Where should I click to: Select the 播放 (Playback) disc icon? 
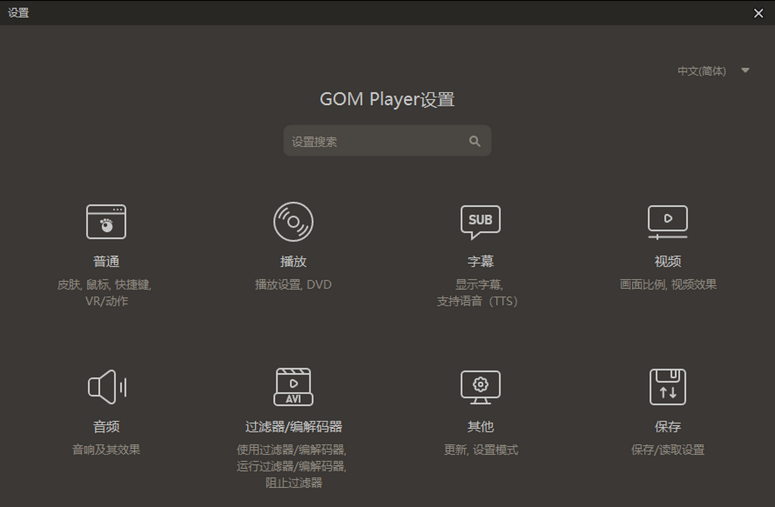[x=293, y=221]
